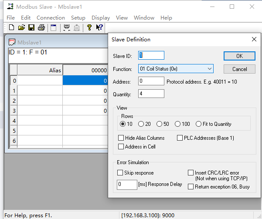Click the context help arrow icon
Screen dimensions: 262x219
pyautogui.click(x=99, y=28)
